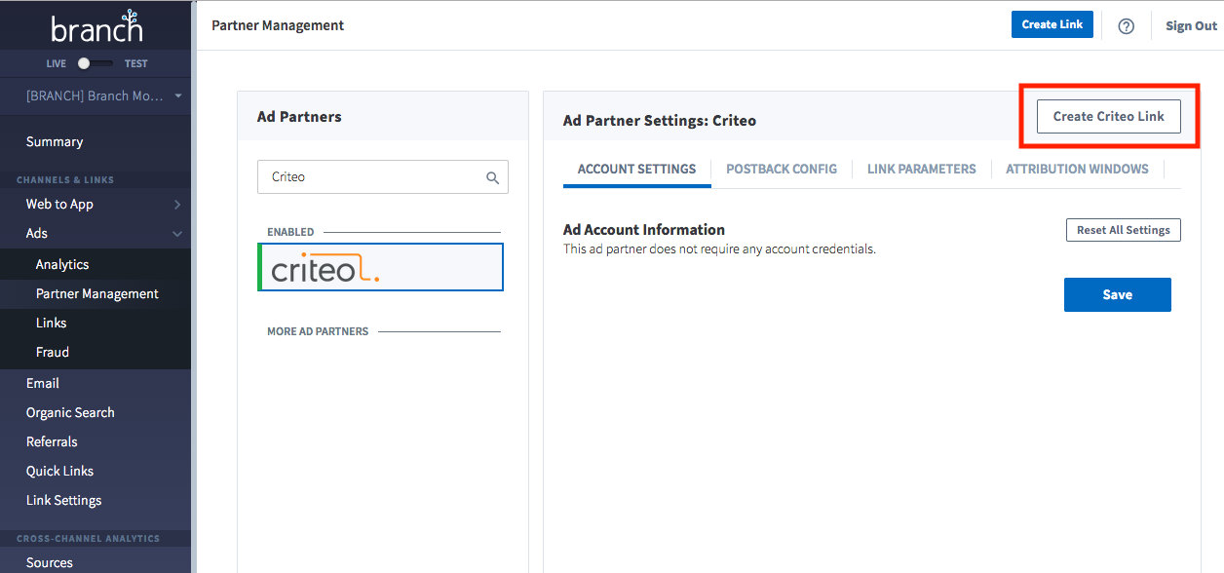The image size is (1224, 573).
Task: Click the Create Link button
Action: pyautogui.click(x=1052, y=24)
